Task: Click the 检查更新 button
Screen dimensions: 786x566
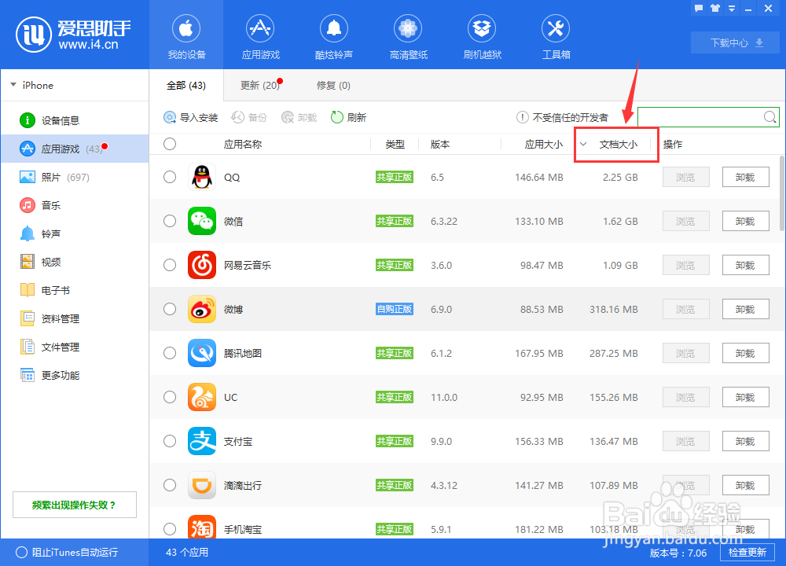Action: click(x=747, y=553)
